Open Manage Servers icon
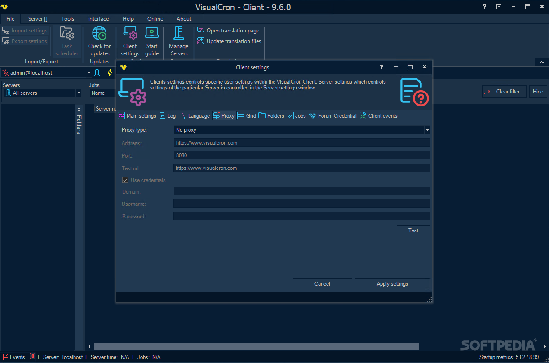The width and height of the screenshot is (549, 363). (179, 34)
